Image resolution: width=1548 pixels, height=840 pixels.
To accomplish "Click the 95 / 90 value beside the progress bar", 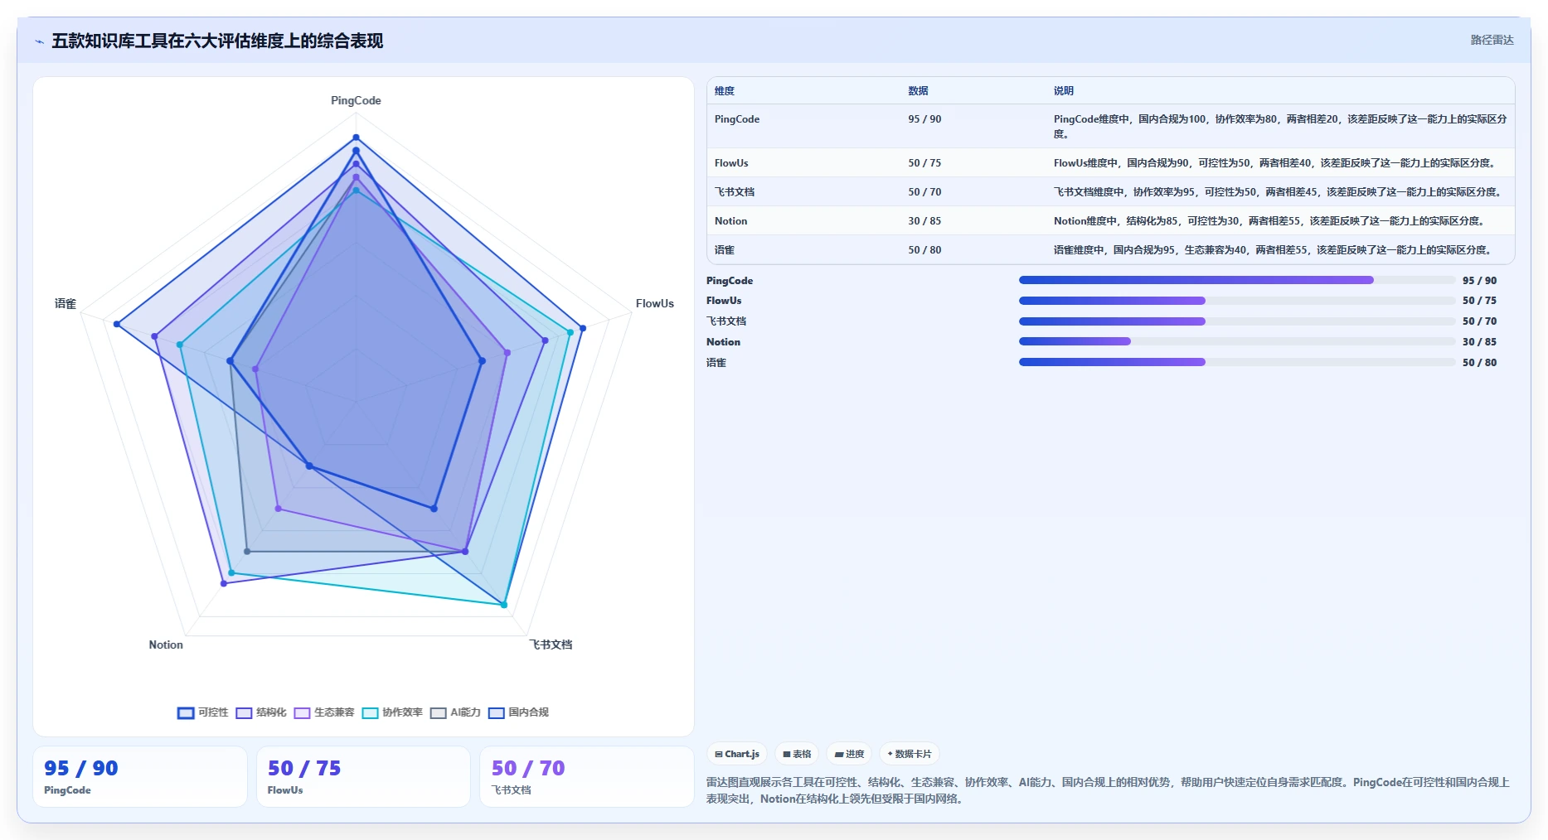I will click(1480, 281).
